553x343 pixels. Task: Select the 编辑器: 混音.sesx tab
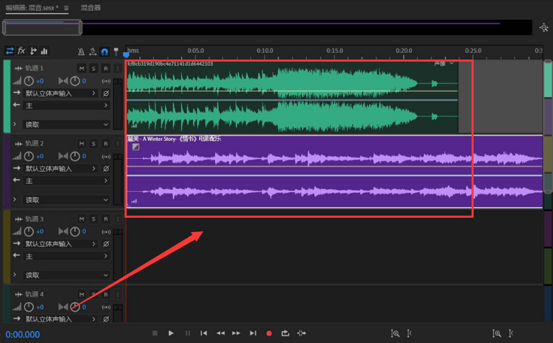(x=32, y=8)
